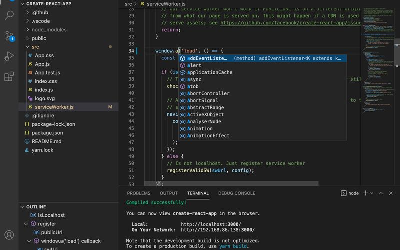Choose async from autocomplete list
This screenshot has height=250, width=400.
point(263,79)
